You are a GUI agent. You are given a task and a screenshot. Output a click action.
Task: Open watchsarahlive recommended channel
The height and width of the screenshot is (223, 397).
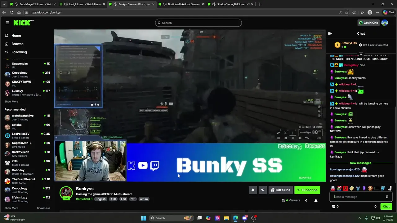tap(27, 117)
